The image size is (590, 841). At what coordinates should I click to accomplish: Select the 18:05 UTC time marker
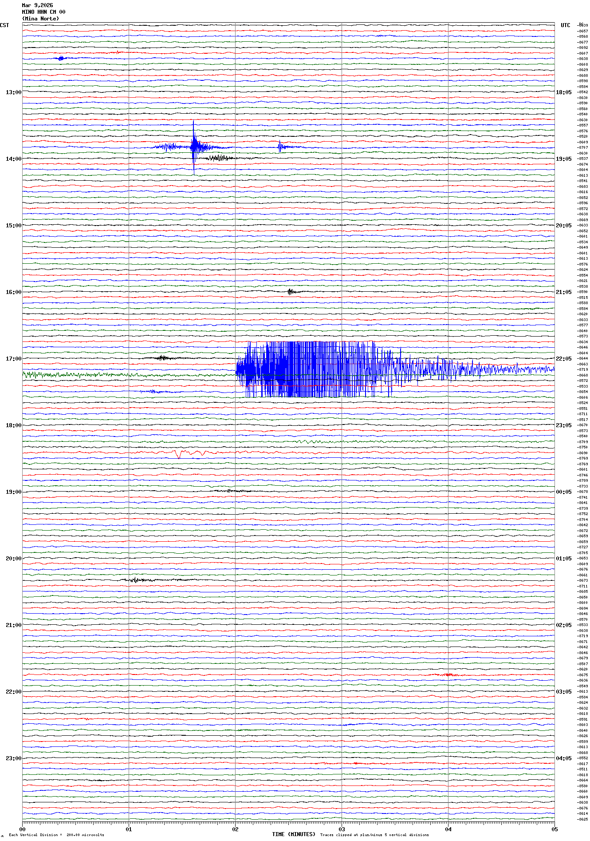click(x=563, y=92)
